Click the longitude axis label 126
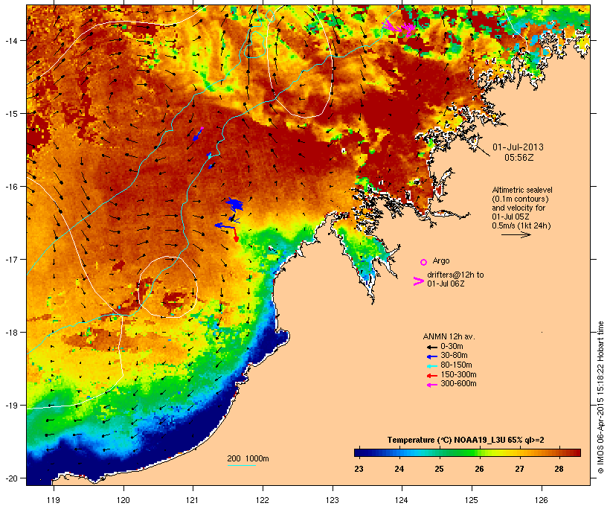The image size is (610, 506). pyautogui.click(x=541, y=500)
